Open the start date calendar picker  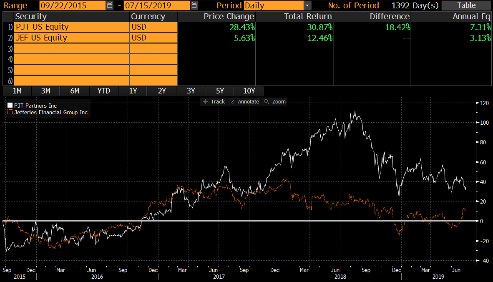[x=109, y=5]
